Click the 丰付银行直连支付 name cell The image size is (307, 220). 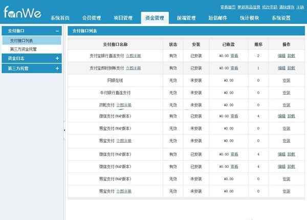tap(115, 93)
